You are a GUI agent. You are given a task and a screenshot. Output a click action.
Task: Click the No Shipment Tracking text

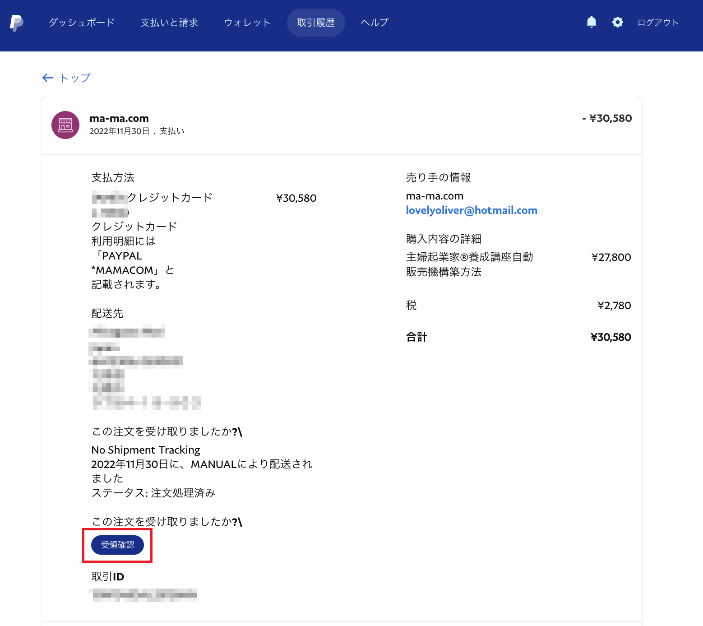[146, 450]
